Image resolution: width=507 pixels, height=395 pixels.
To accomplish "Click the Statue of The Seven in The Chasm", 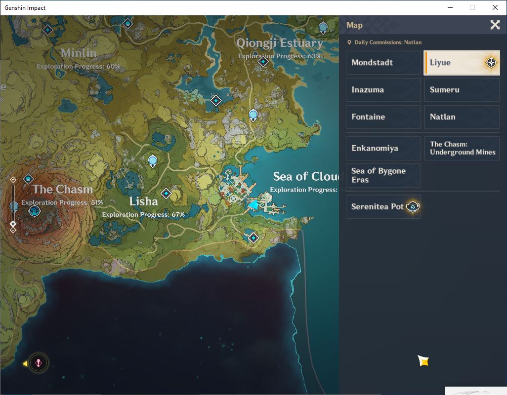I will (34, 211).
